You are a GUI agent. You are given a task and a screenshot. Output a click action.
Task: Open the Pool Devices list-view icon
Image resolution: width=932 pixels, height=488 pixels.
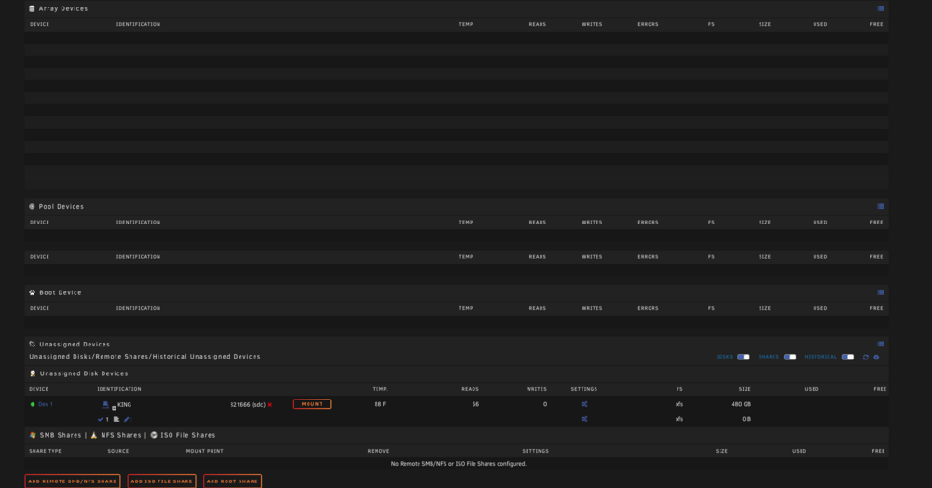881,207
